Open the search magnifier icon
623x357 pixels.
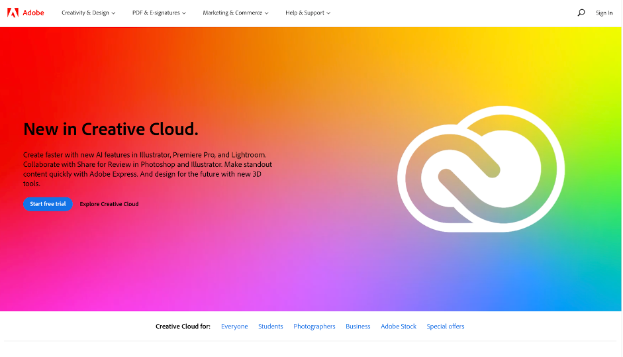(581, 13)
